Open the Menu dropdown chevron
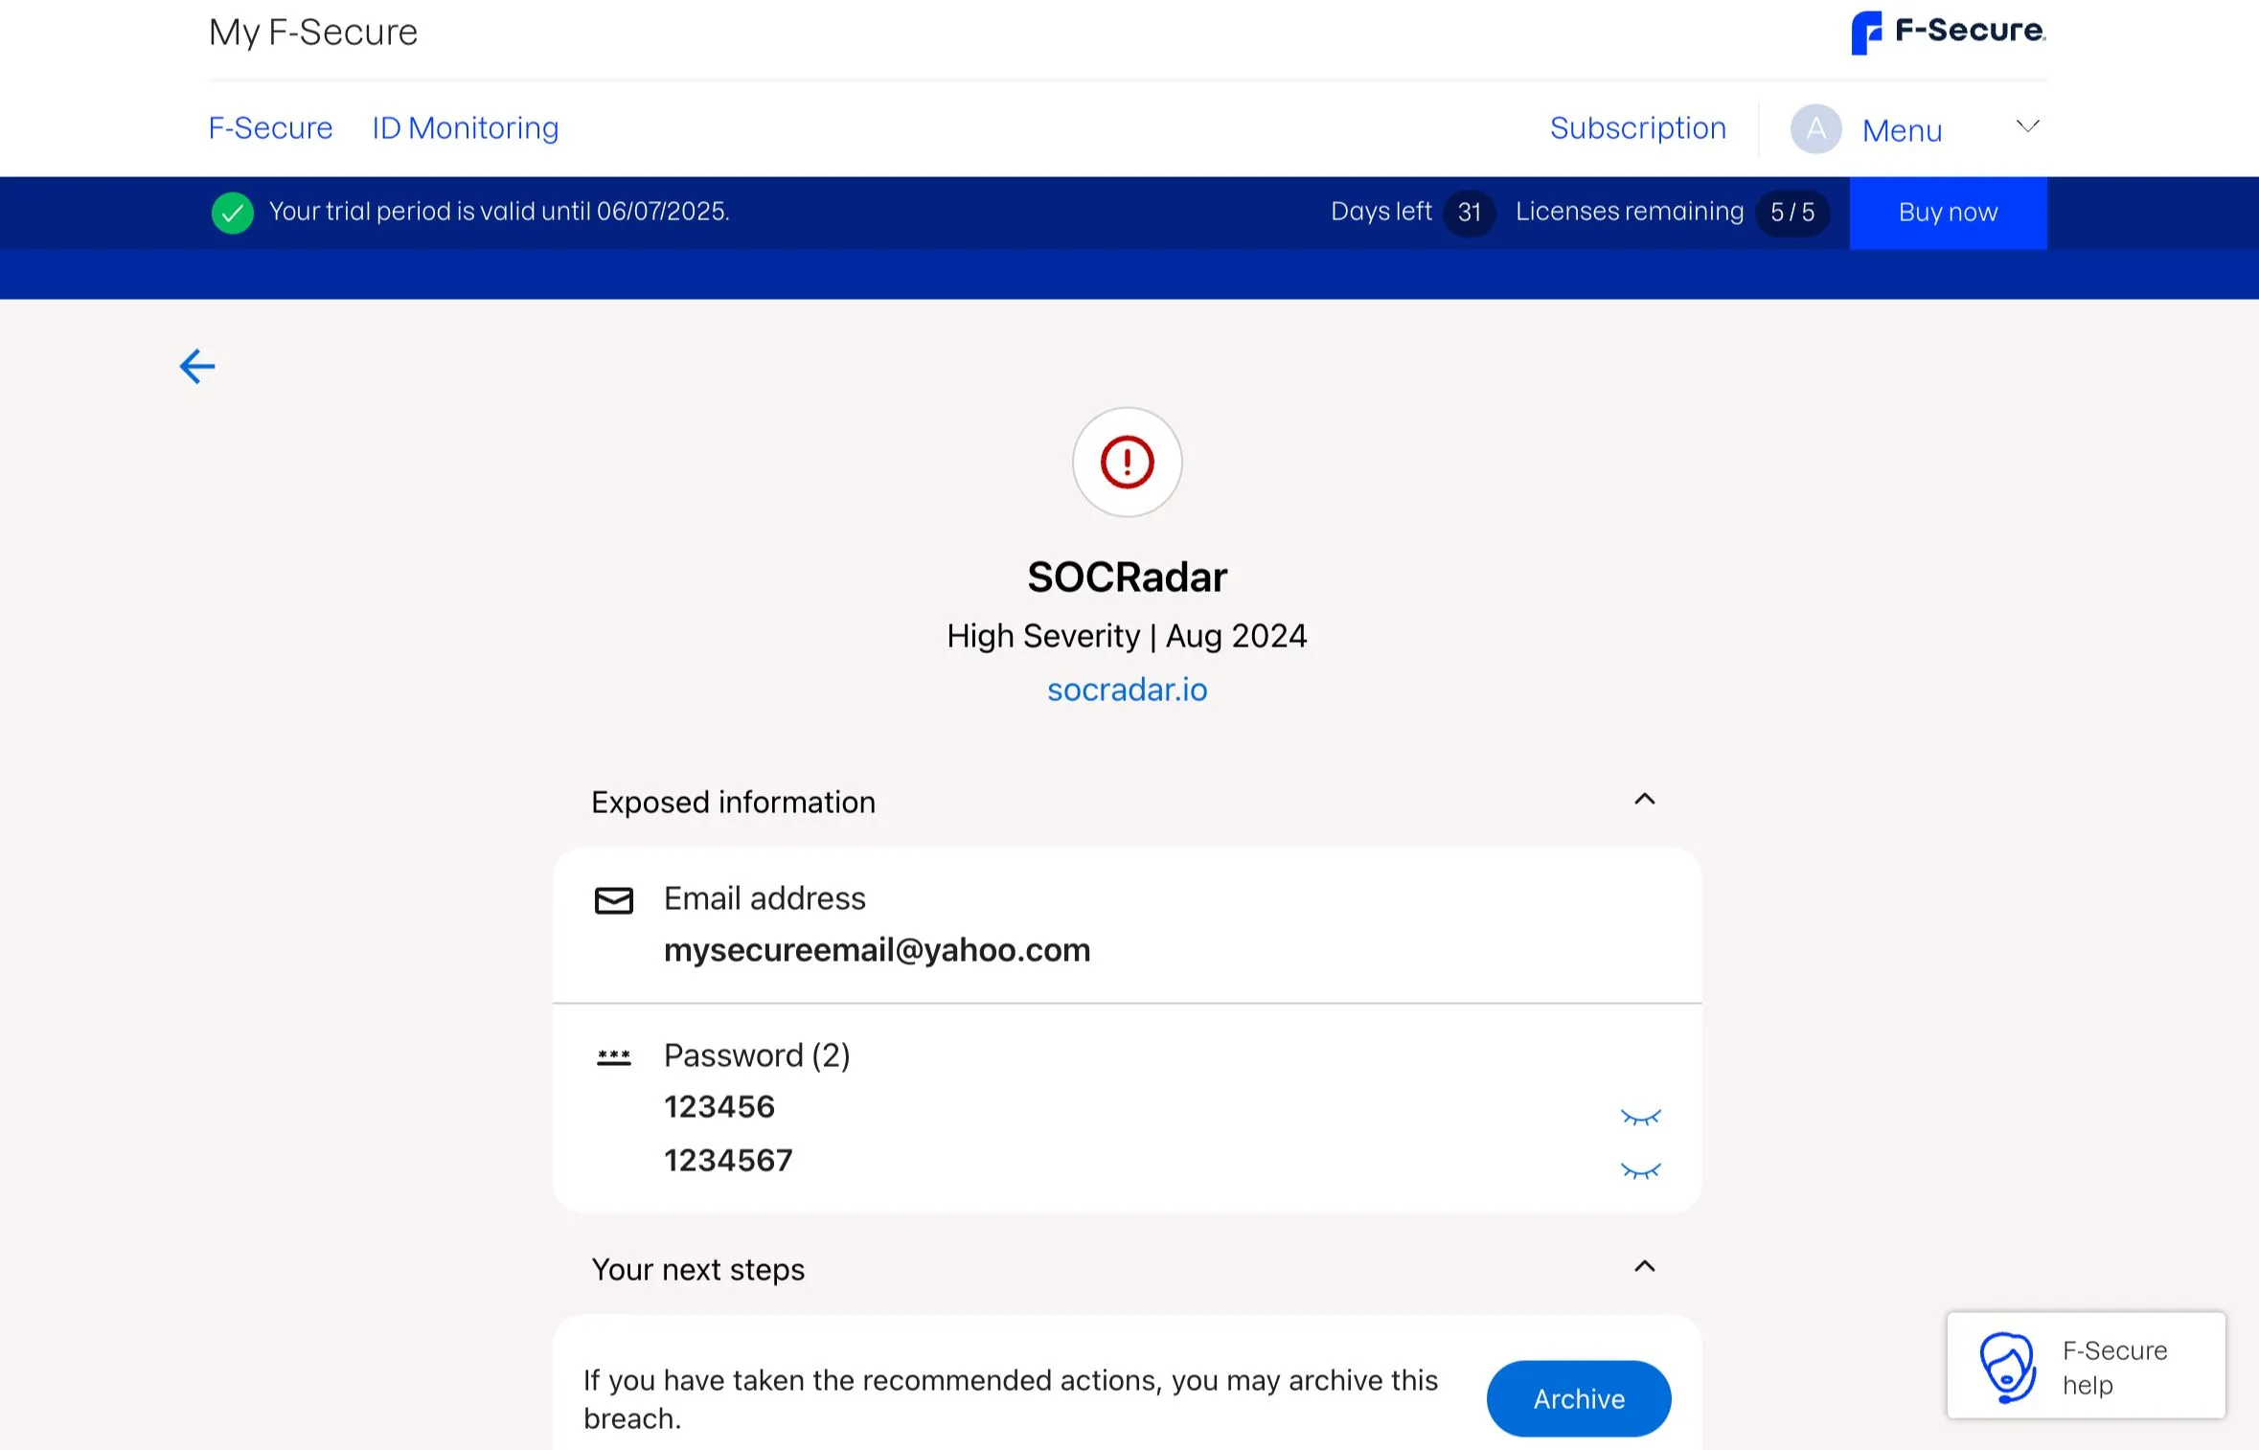 tap(2027, 126)
